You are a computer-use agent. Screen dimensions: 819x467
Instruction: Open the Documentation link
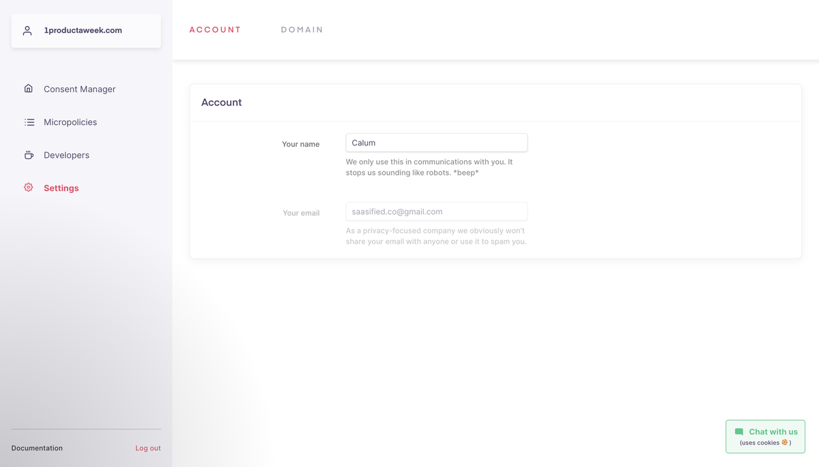tap(37, 449)
